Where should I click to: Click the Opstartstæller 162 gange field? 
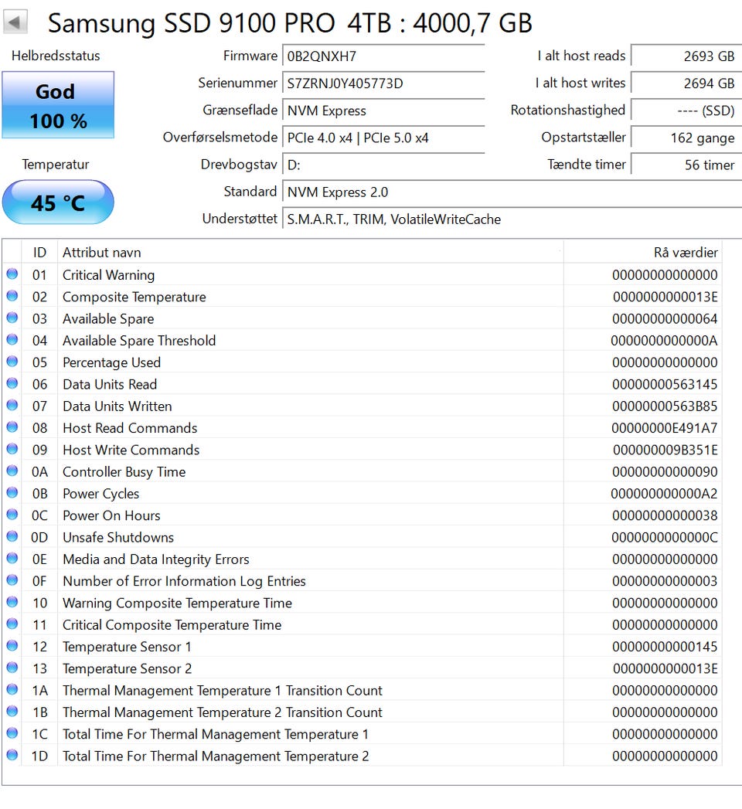point(686,138)
